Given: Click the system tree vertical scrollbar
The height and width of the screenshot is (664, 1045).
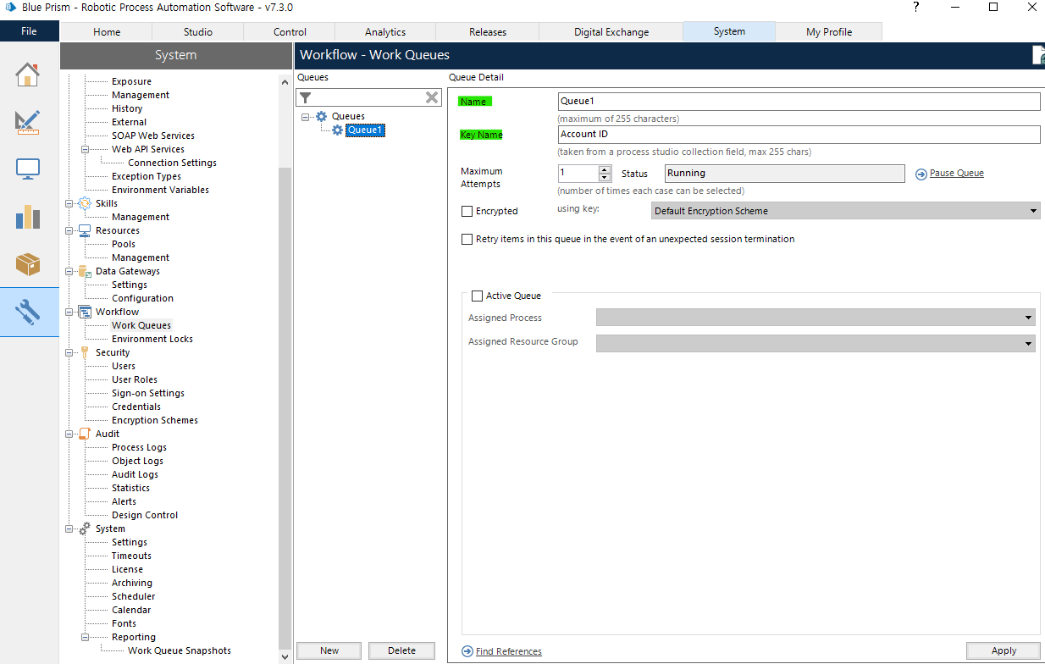Looking at the screenshot, I should point(285,407).
